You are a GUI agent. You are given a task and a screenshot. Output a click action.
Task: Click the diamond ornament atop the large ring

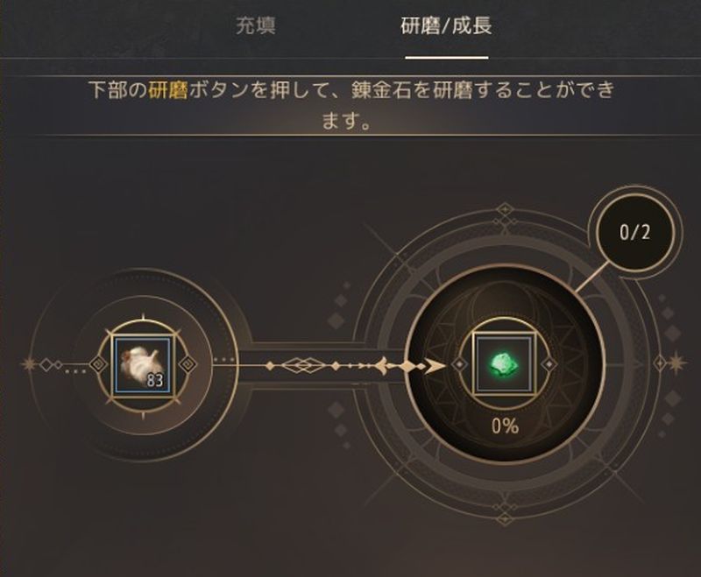pyautogui.click(x=505, y=209)
